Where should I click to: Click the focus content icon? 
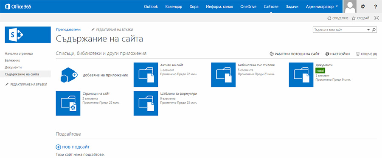tap(376, 18)
